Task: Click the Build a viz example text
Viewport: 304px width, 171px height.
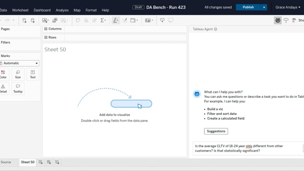Action: (215, 109)
